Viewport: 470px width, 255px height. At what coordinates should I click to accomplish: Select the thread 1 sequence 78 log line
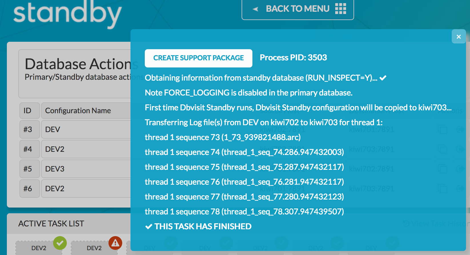click(x=244, y=212)
